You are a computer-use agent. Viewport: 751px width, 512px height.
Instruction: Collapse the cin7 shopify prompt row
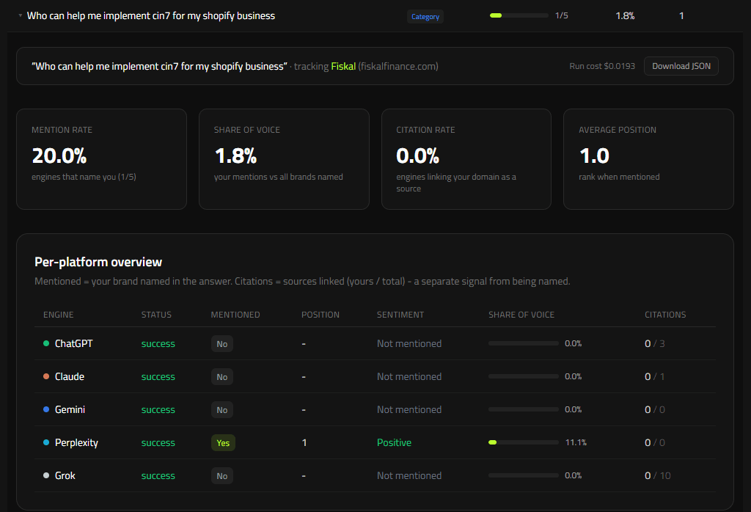pos(20,16)
